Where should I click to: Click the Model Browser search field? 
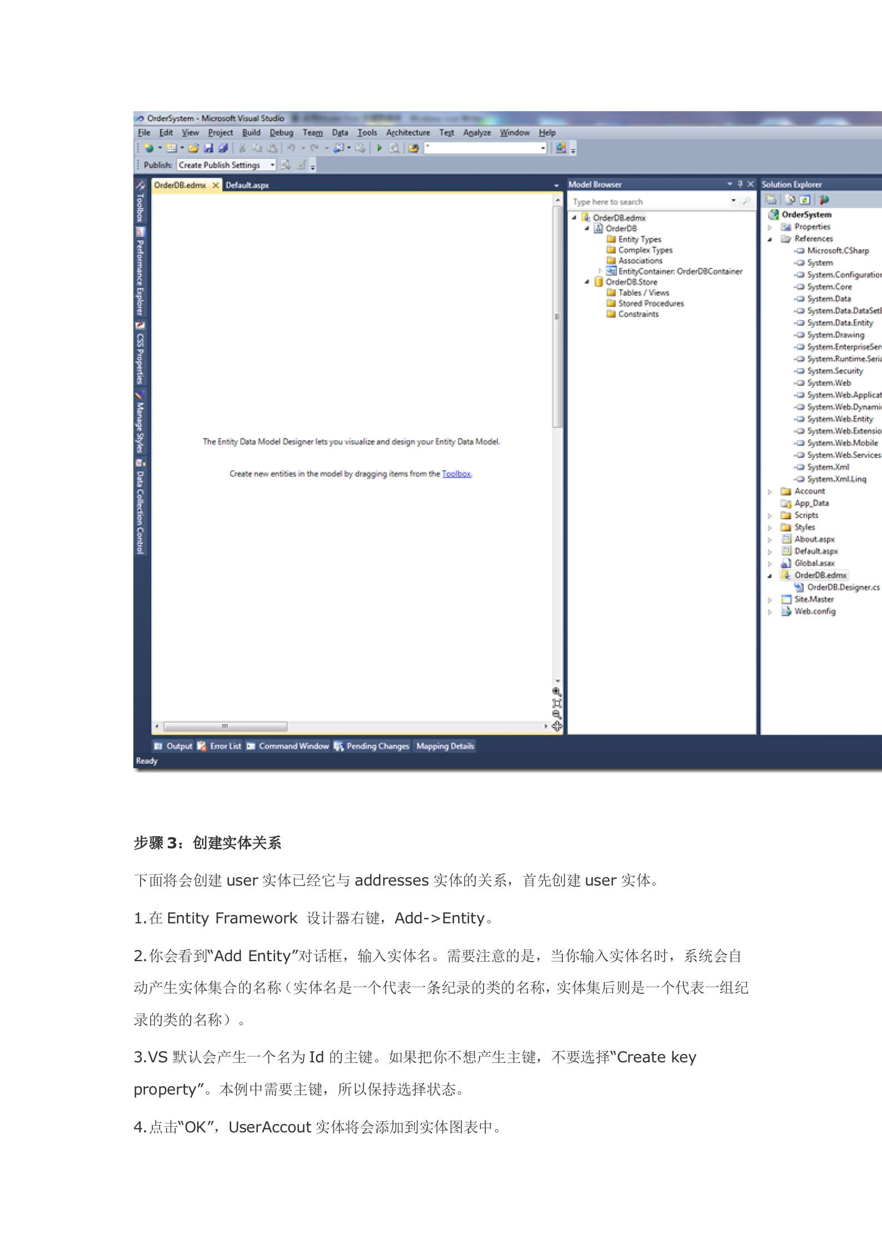pyautogui.click(x=650, y=201)
